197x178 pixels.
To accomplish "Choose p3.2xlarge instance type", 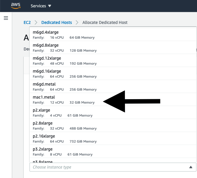I will [x=113, y=151].
